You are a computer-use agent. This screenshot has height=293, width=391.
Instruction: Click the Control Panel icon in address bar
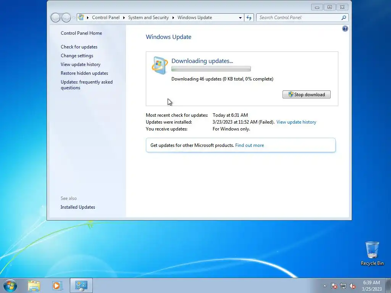[81, 17]
